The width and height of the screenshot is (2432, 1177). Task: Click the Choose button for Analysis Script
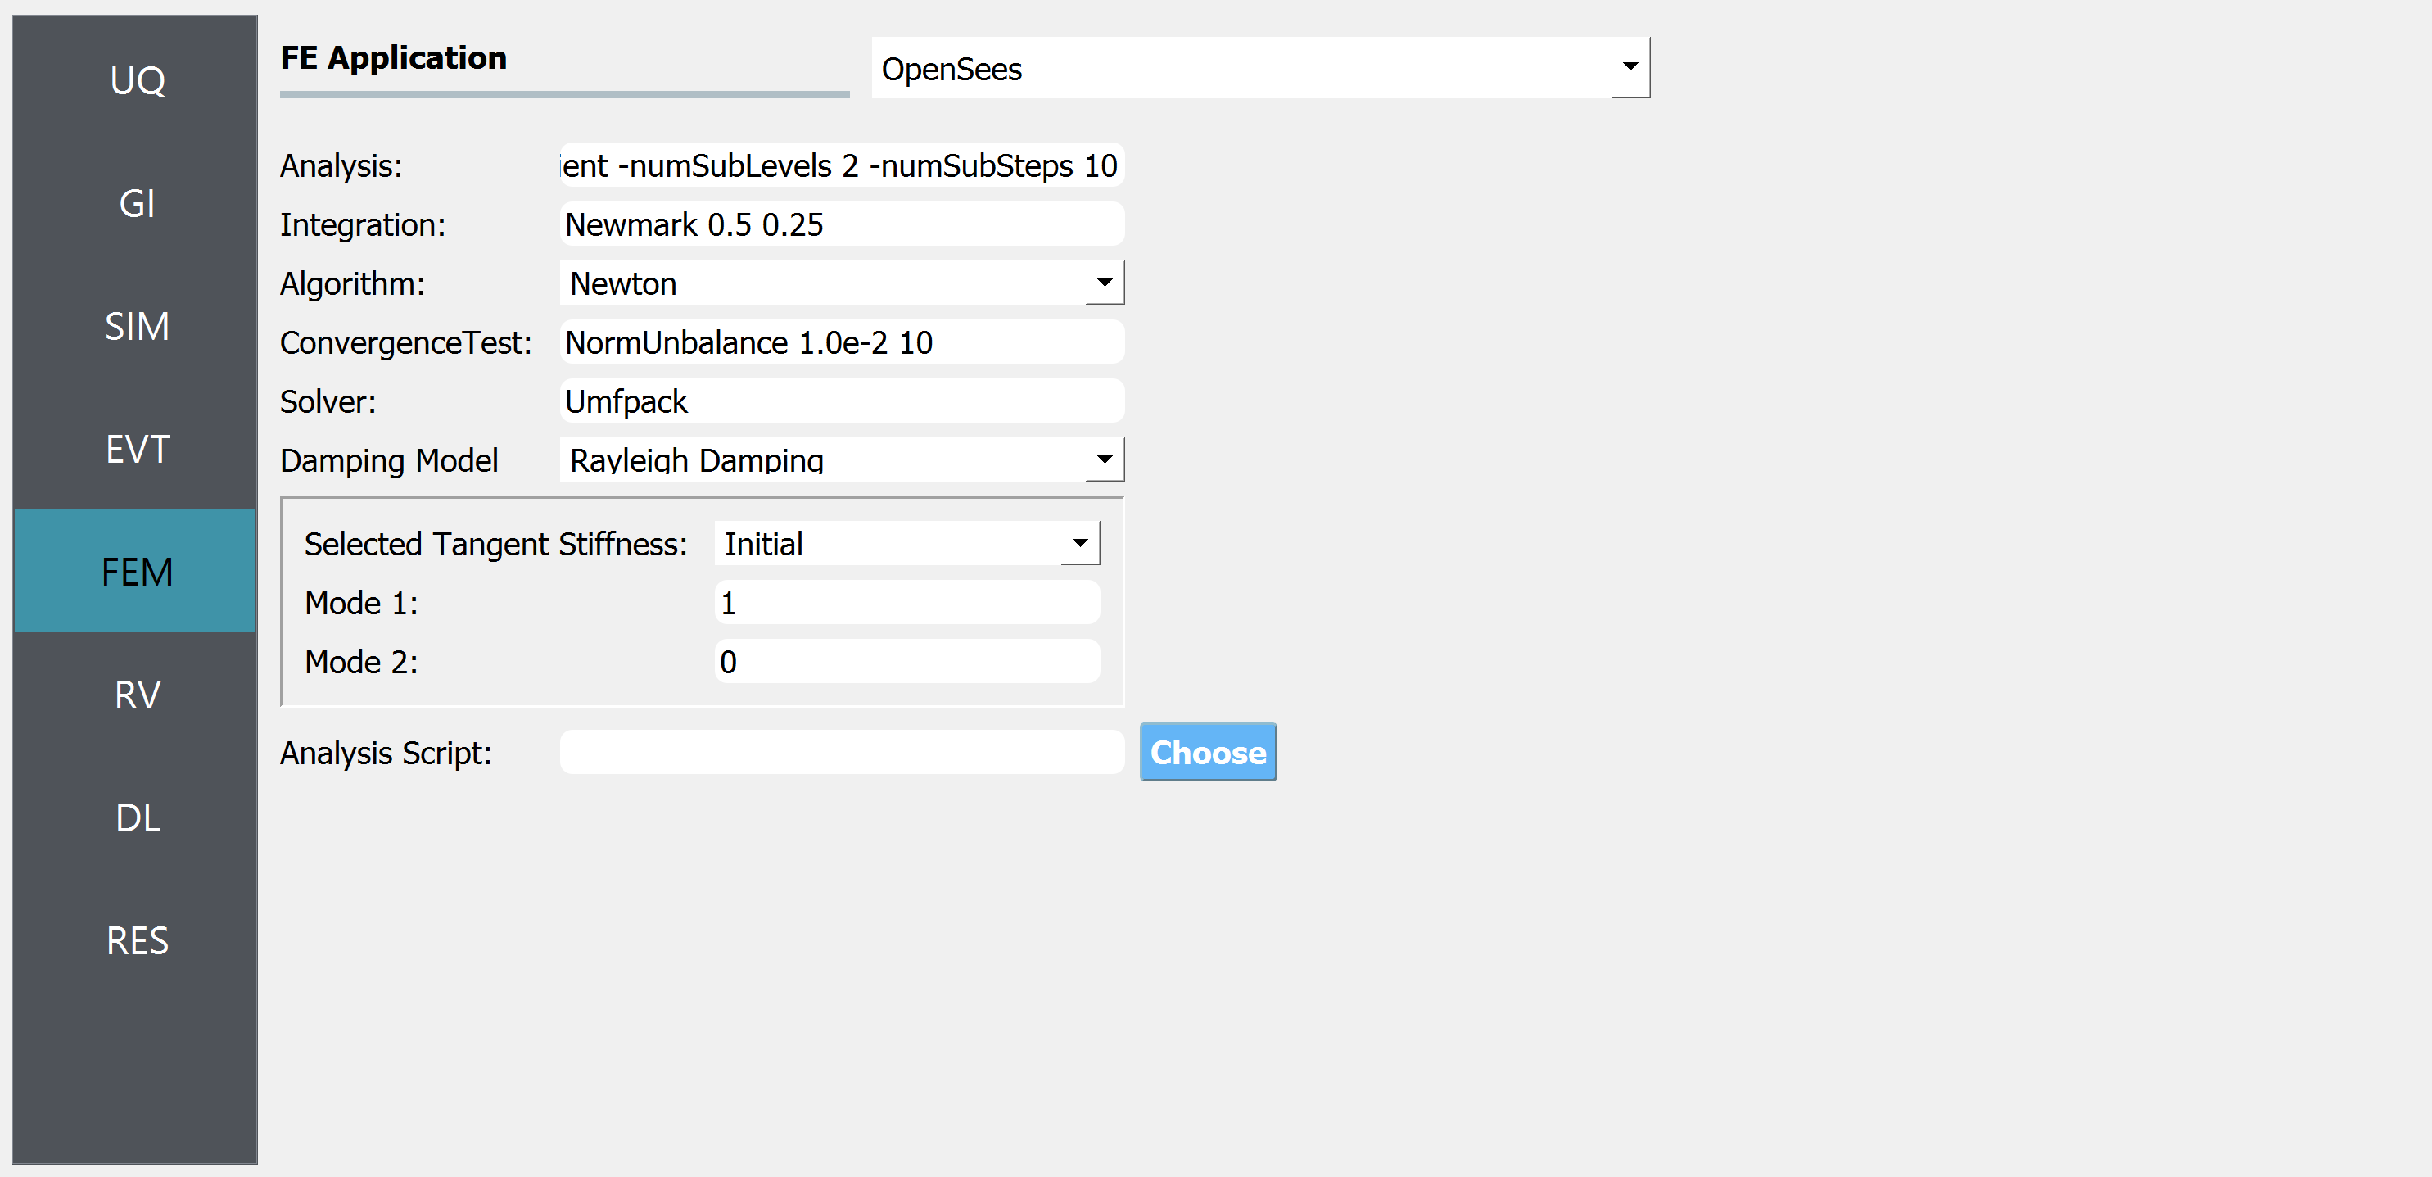click(1209, 752)
